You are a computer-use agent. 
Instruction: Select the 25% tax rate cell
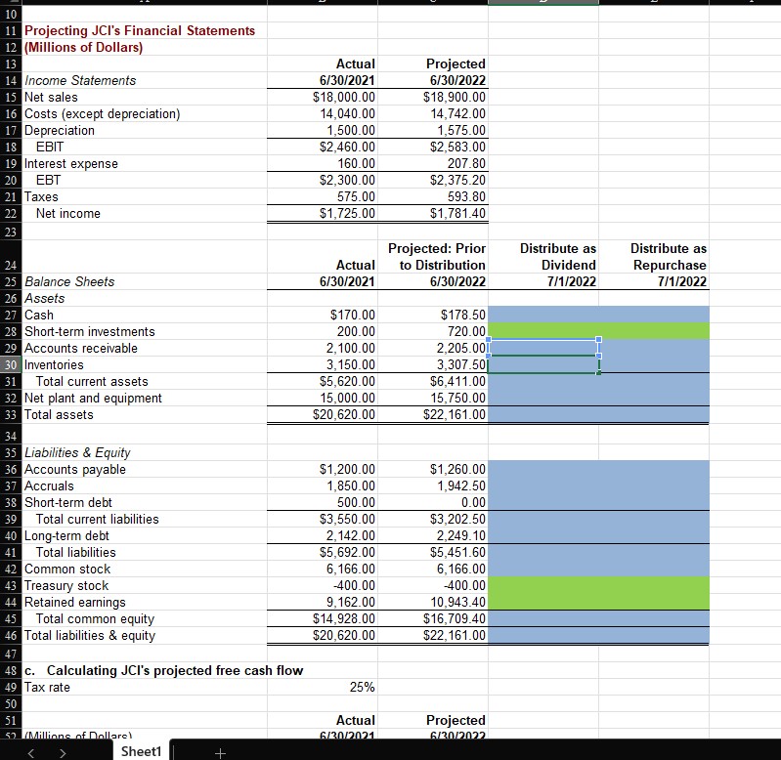point(323,688)
